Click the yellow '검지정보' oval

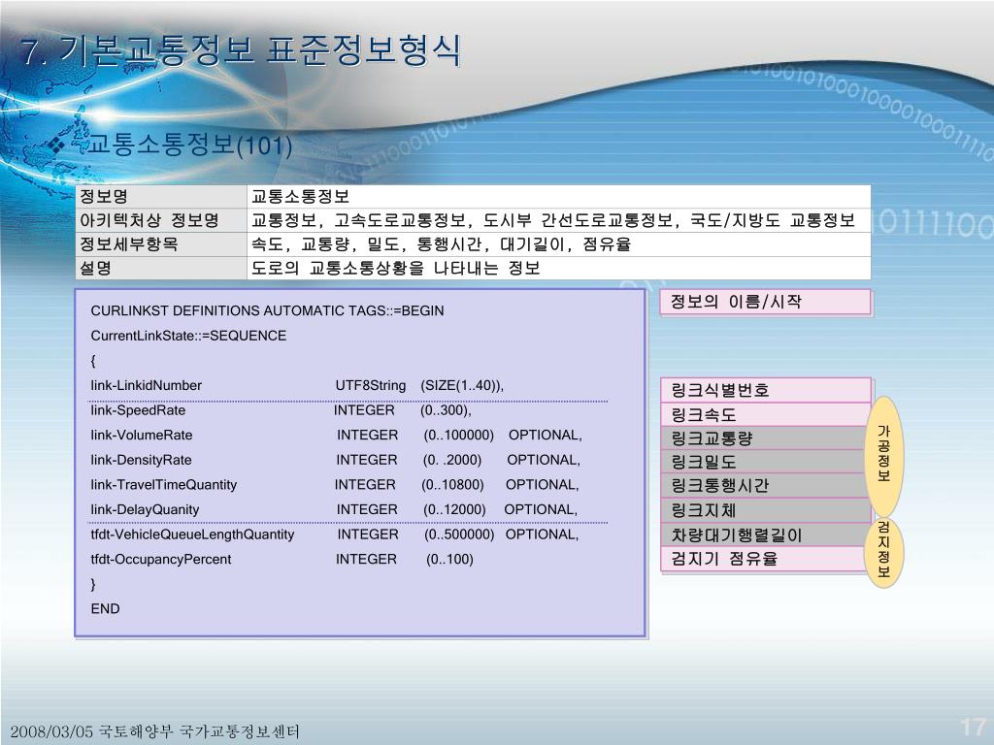click(x=883, y=551)
